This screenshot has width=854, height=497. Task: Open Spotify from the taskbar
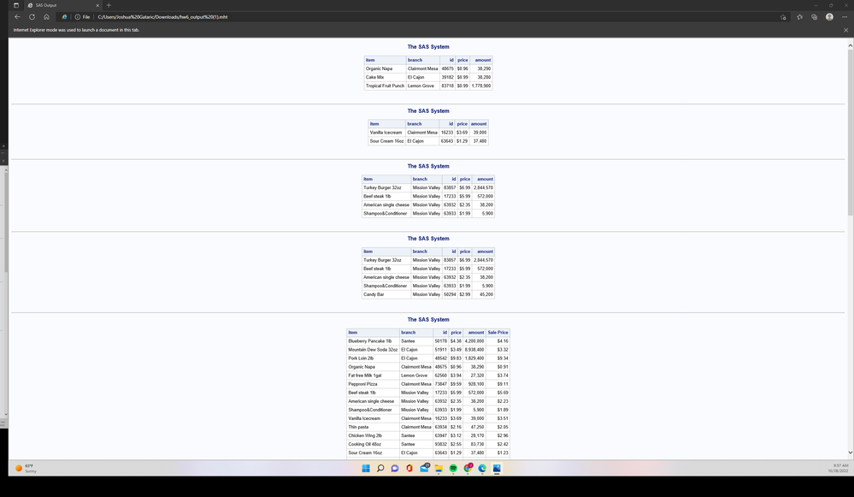pos(453,468)
